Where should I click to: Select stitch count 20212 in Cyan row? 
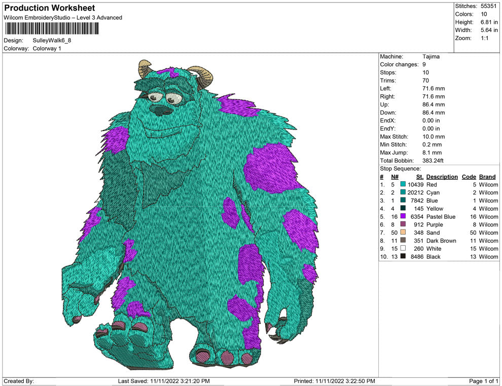tap(415, 192)
